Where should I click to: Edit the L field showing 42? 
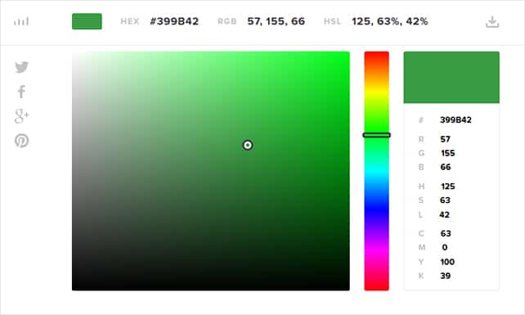[444, 214]
